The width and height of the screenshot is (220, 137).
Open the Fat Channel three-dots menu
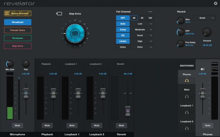[x=150, y=12]
